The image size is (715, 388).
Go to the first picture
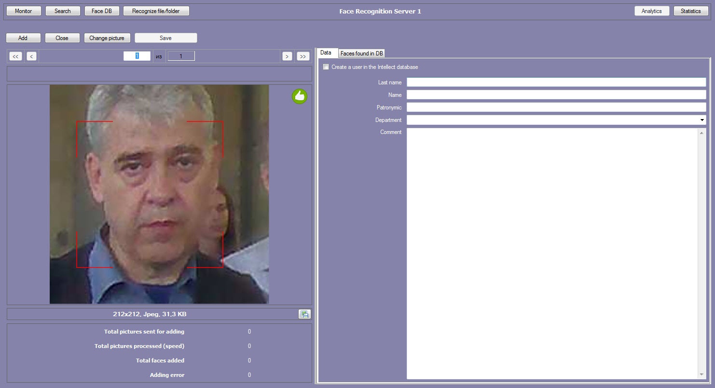(16, 56)
